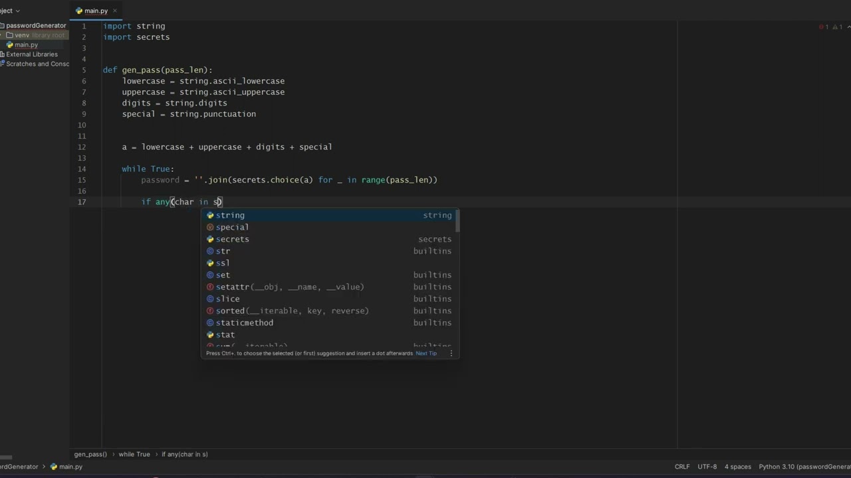Choose 'secrets' completion suggestion
This screenshot has height=478, width=851.
click(x=329, y=239)
